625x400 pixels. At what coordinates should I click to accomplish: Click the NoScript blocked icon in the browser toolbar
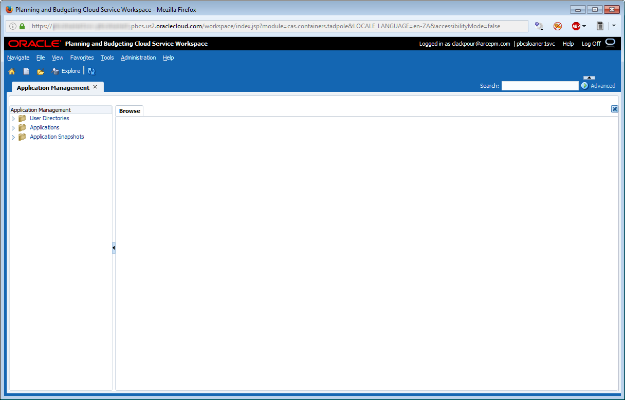tap(558, 26)
